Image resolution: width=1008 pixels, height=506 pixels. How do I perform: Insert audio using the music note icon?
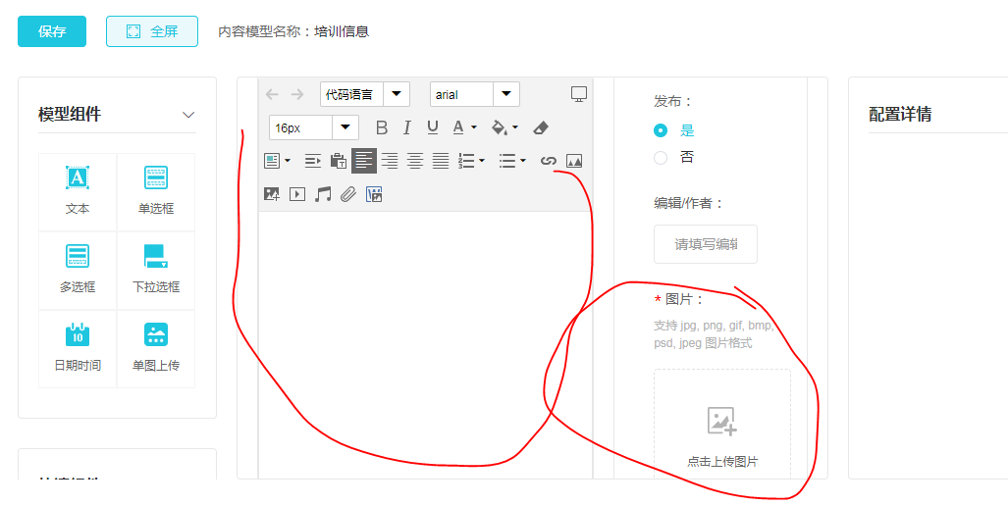(x=323, y=194)
